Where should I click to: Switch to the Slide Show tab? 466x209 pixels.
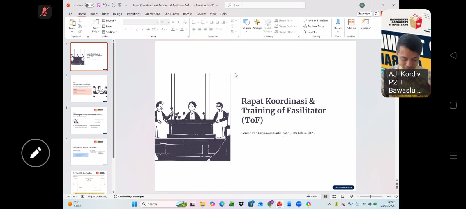(172, 14)
